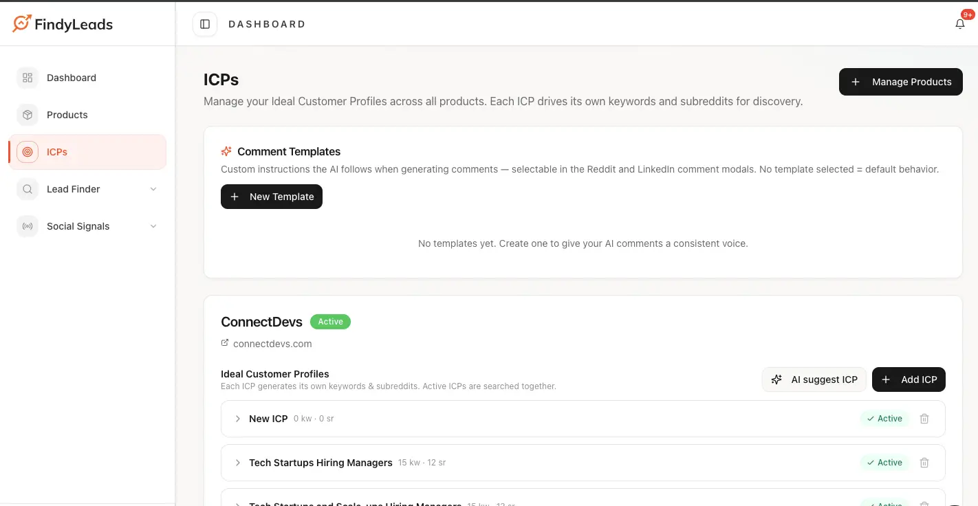
Task: Select ICPs in sidebar
Action: tap(87, 152)
